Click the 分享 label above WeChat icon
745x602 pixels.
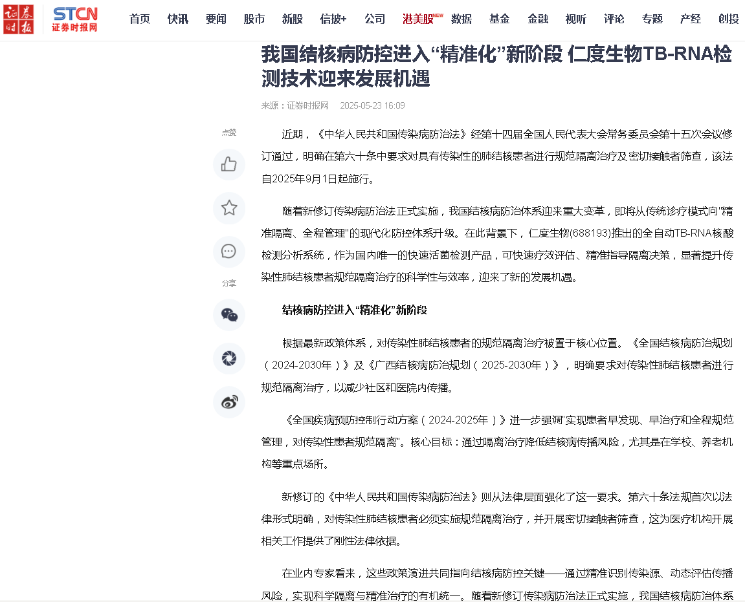[x=229, y=283]
